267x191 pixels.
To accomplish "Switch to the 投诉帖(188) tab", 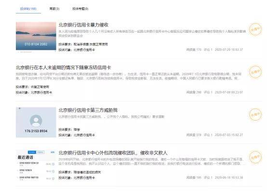I will coord(28,9).
